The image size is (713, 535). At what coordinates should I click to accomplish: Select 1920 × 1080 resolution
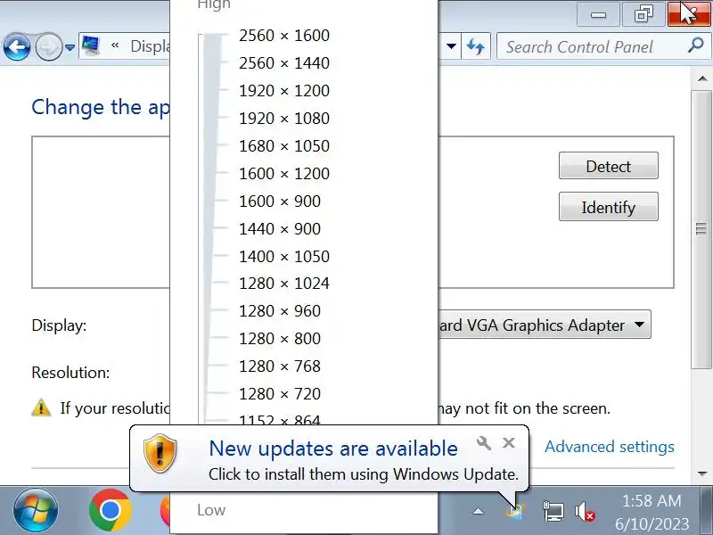pos(284,119)
